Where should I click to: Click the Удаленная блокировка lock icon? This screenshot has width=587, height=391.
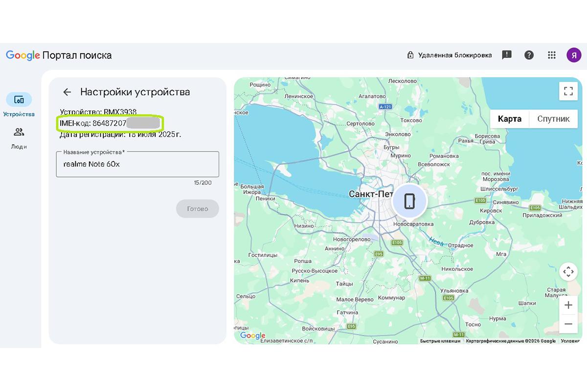(410, 55)
